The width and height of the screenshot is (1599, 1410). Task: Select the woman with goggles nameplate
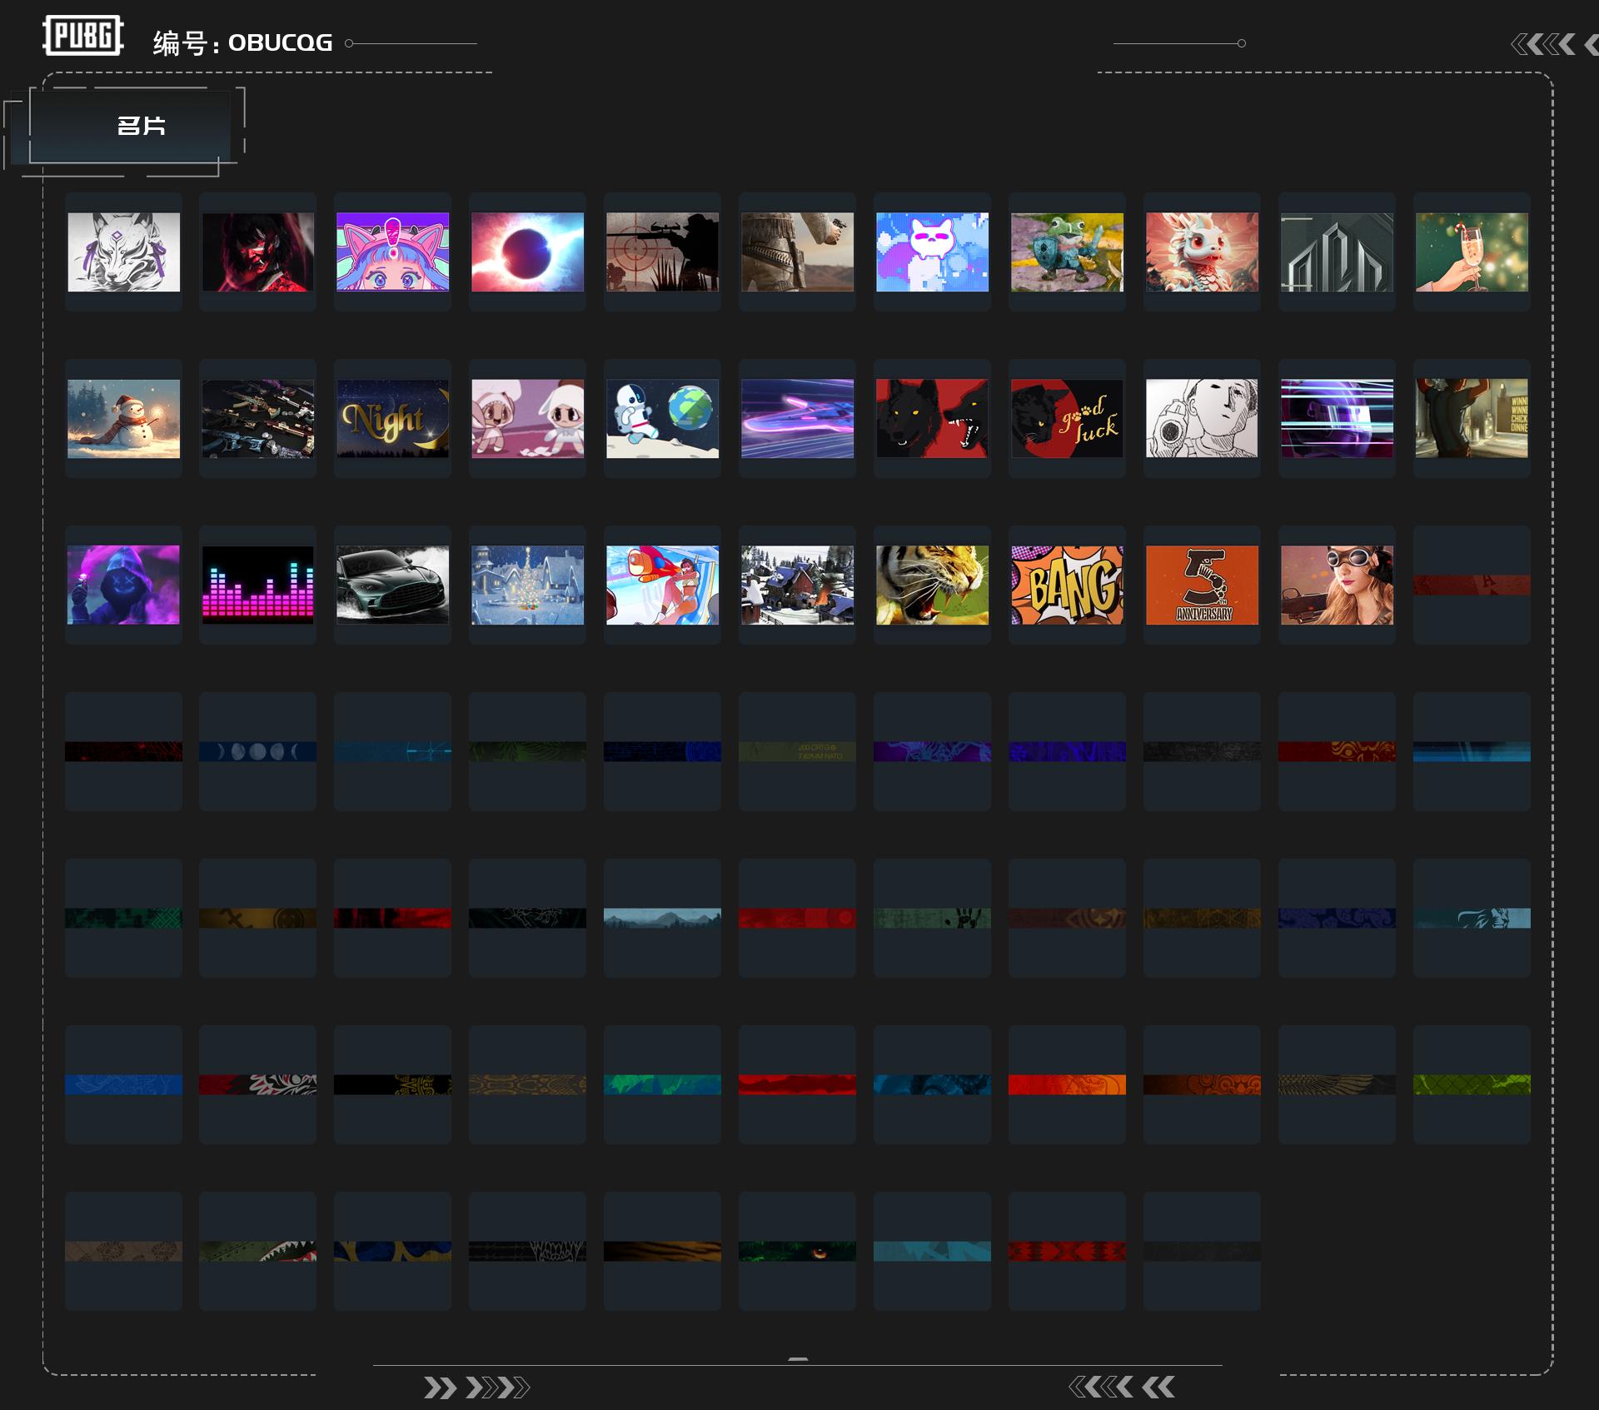click(x=1337, y=585)
